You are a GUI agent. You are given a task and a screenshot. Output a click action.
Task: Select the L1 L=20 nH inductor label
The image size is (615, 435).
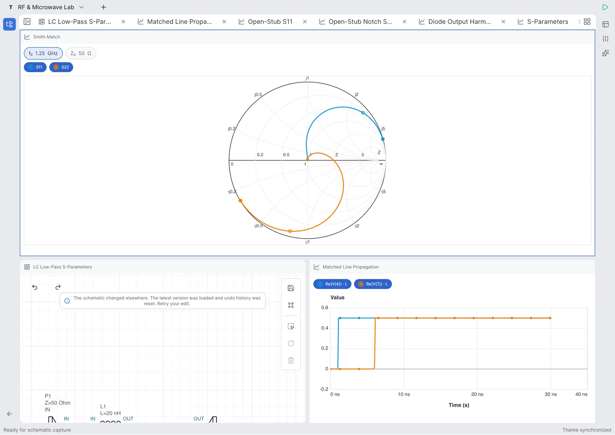coord(110,410)
